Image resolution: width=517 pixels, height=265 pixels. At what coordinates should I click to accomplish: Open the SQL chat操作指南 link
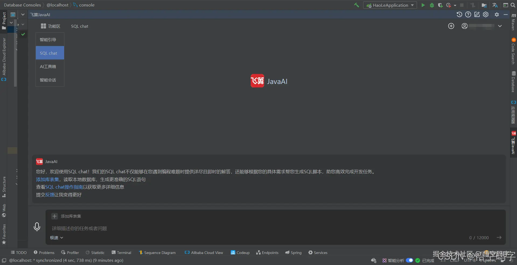click(x=64, y=187)
